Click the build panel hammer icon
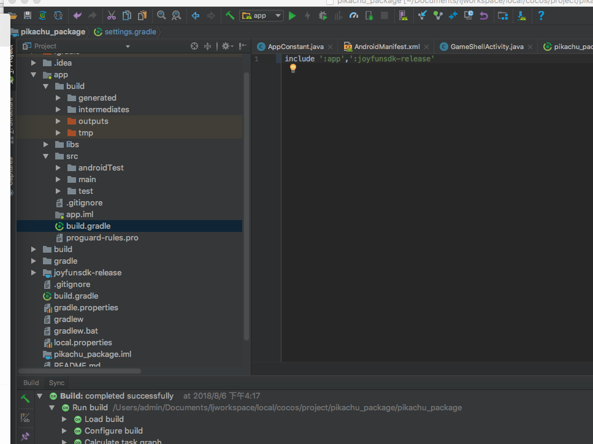The image size is (593, 444). click(25, 398)
